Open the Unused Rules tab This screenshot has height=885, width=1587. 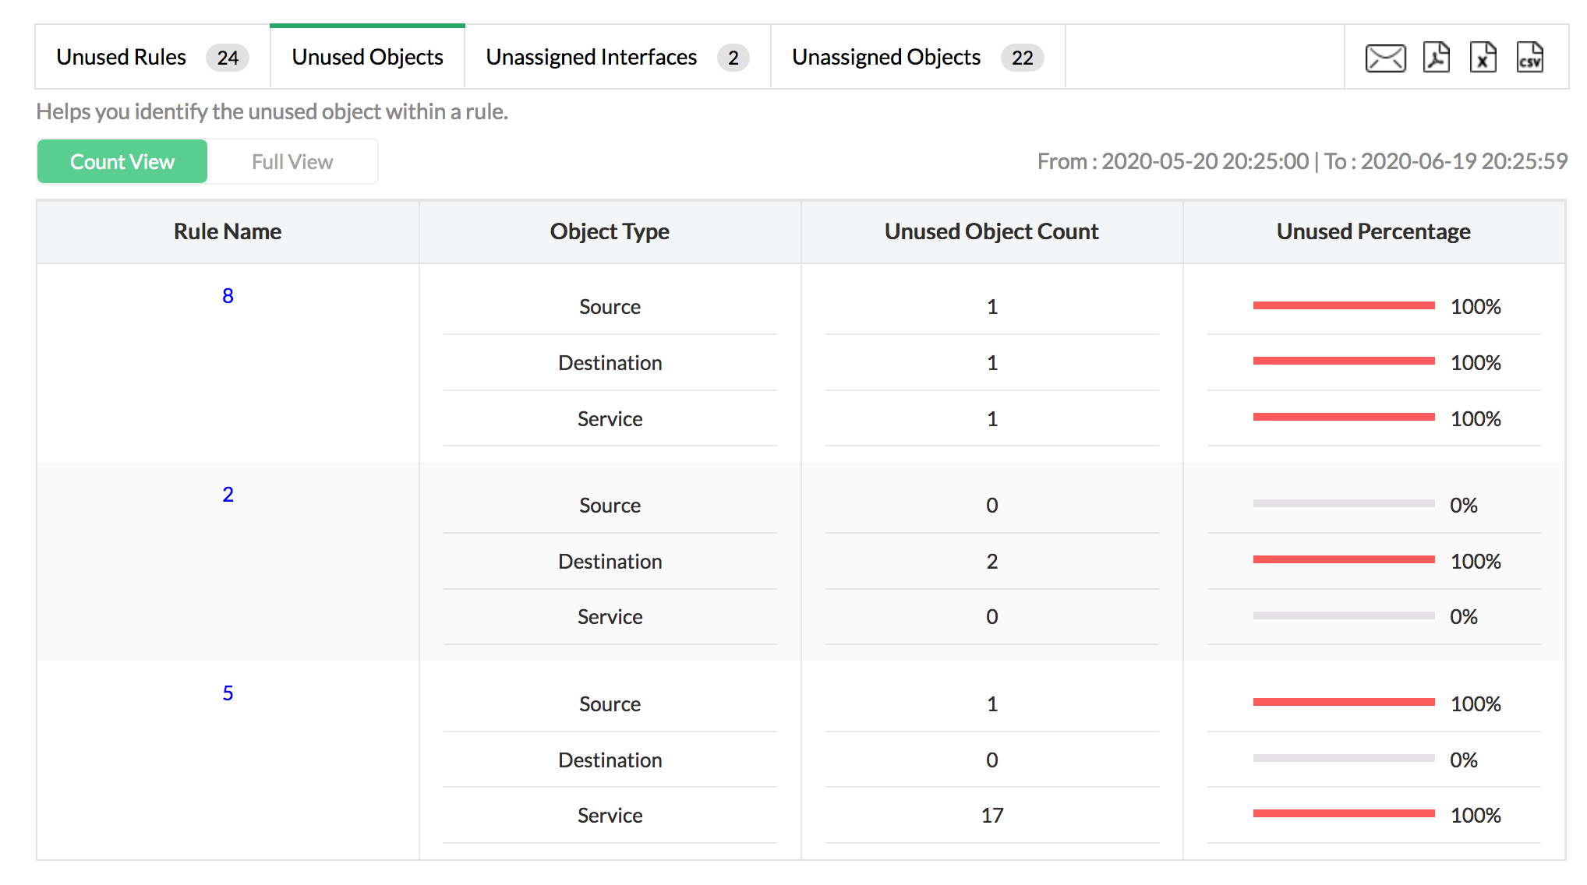click(x=122, y=56)
